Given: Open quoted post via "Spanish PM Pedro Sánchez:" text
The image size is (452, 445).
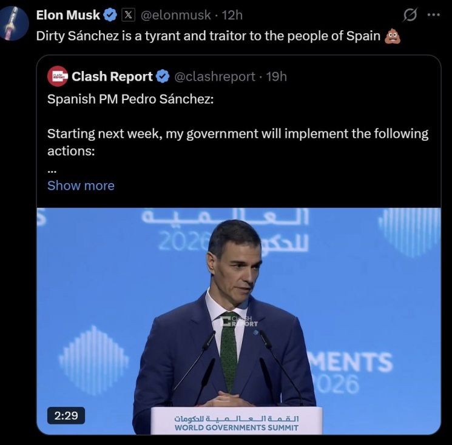Looking at the screenshot, I should (130, 99).
